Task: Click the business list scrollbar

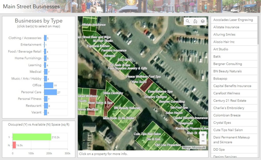Action: [x=258, y=30]
